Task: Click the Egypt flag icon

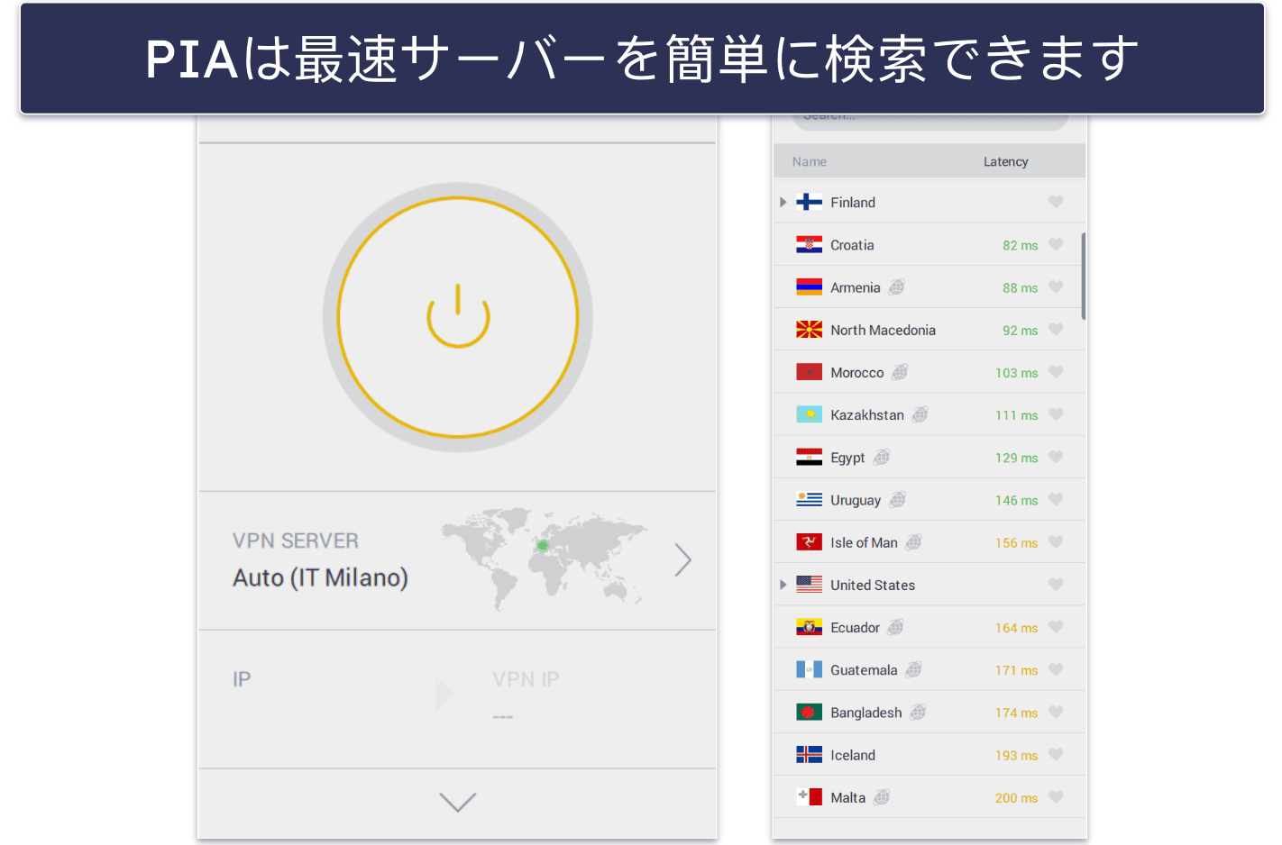Action: point(809,458)
